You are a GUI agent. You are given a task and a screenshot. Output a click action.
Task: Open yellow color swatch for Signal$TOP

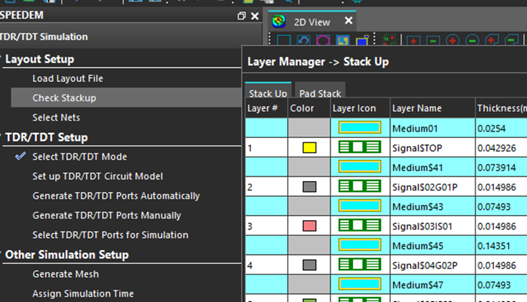point(309,148)
